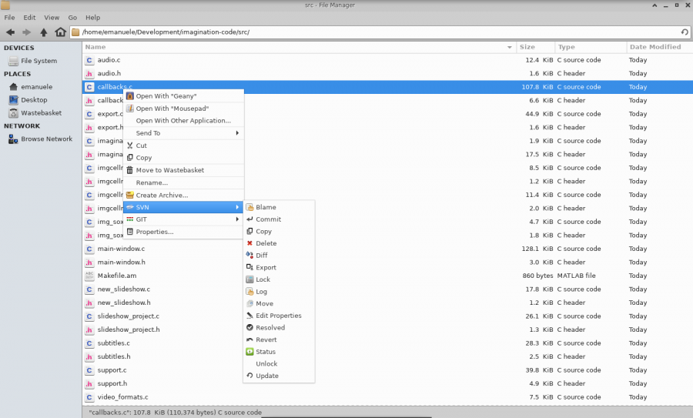Click the SVN Delete red cross icon
This screenshot has width=693, height=418.
[x=249, y=243]
